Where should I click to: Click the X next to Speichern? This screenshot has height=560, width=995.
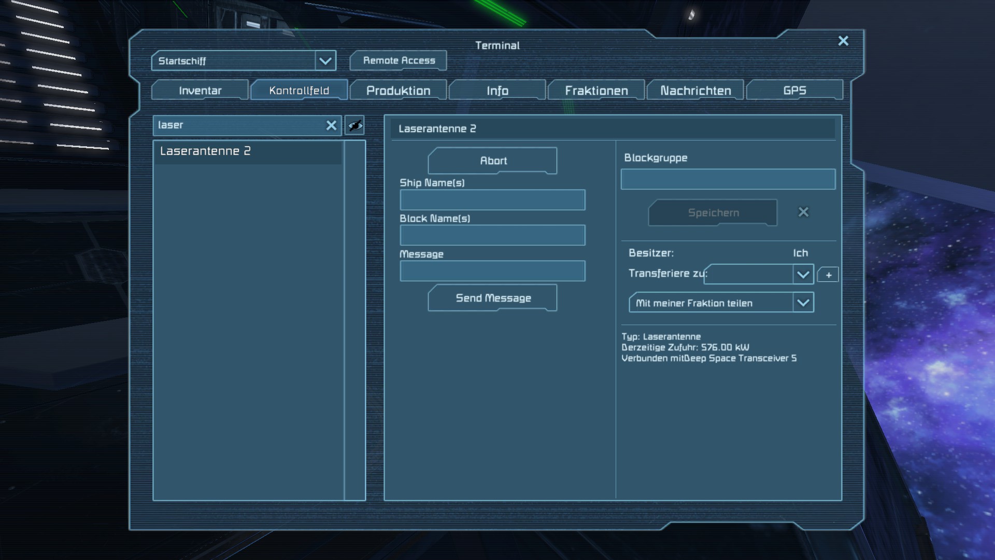click(x=803, y=212)
